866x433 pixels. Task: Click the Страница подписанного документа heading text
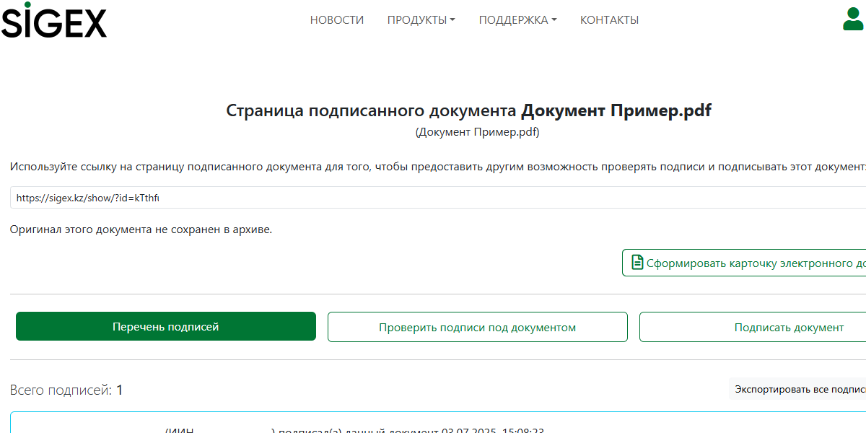(372, 111)
